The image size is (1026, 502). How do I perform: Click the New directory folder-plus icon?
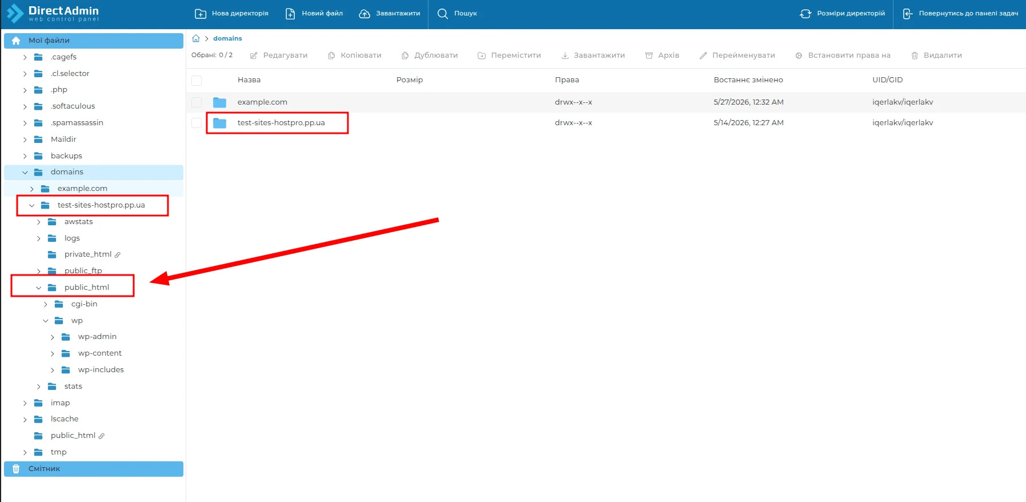201,14
